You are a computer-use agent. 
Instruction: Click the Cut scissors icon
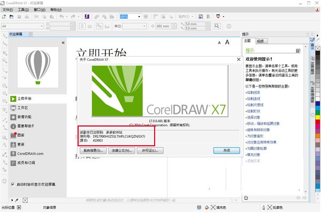(x=36, y=17)
